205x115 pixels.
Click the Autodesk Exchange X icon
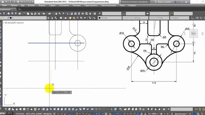click(x=175, y=2)
